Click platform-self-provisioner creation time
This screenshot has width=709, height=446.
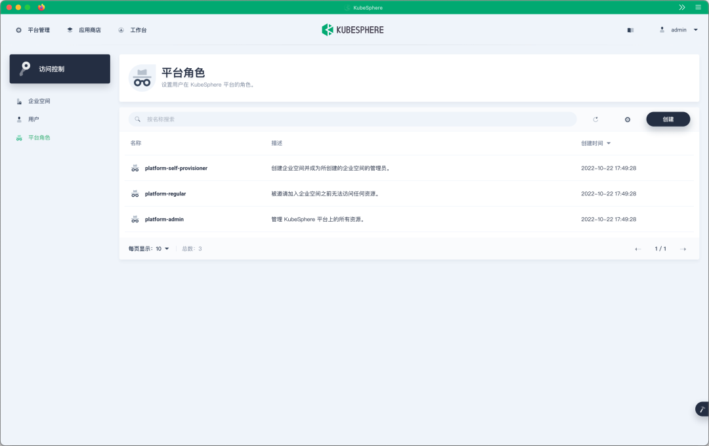(x=609, y=168)
